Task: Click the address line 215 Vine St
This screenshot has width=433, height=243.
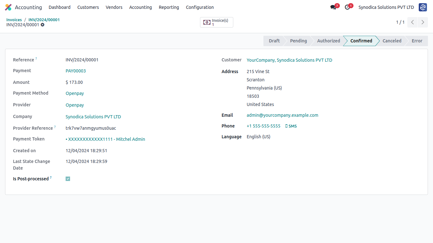Action: tap(258, 72)
